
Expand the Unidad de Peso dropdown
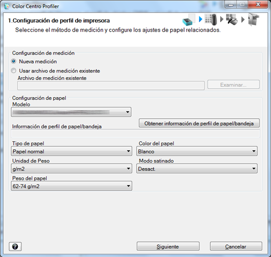[71, 169]
